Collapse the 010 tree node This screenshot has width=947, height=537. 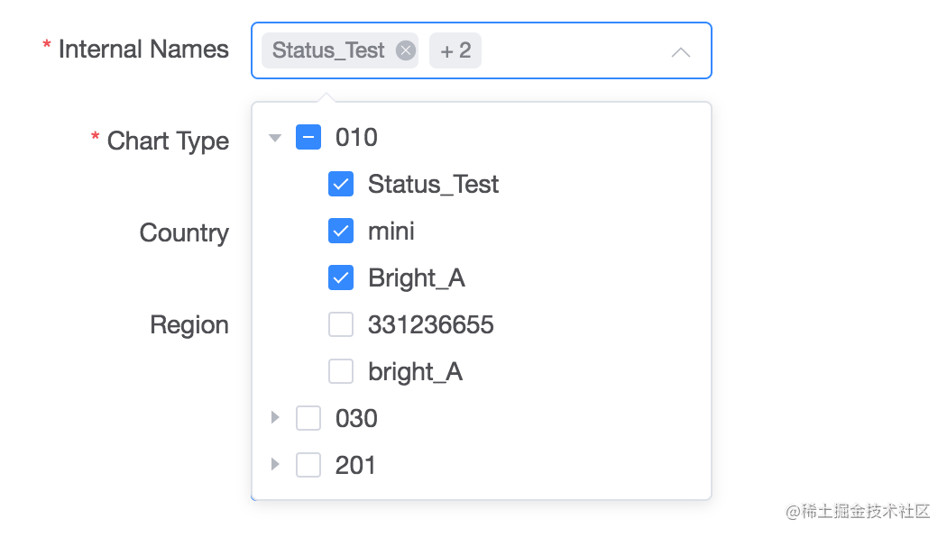pyautogui.click(x=275, y=136)
